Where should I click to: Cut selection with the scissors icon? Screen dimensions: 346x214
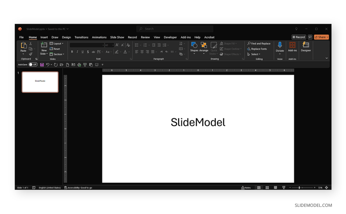tap(31, 44)
